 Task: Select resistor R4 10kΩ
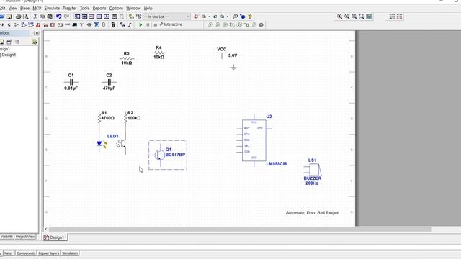point(158,53)
